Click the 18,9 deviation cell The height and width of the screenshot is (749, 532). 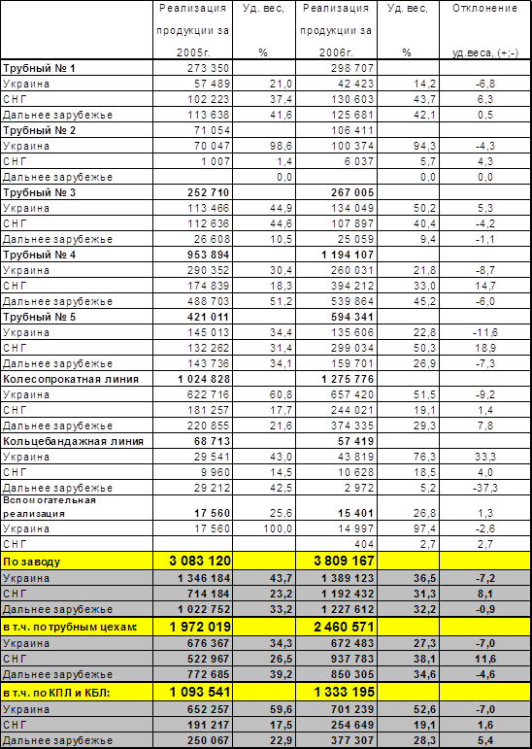click(x=485, y=348)
